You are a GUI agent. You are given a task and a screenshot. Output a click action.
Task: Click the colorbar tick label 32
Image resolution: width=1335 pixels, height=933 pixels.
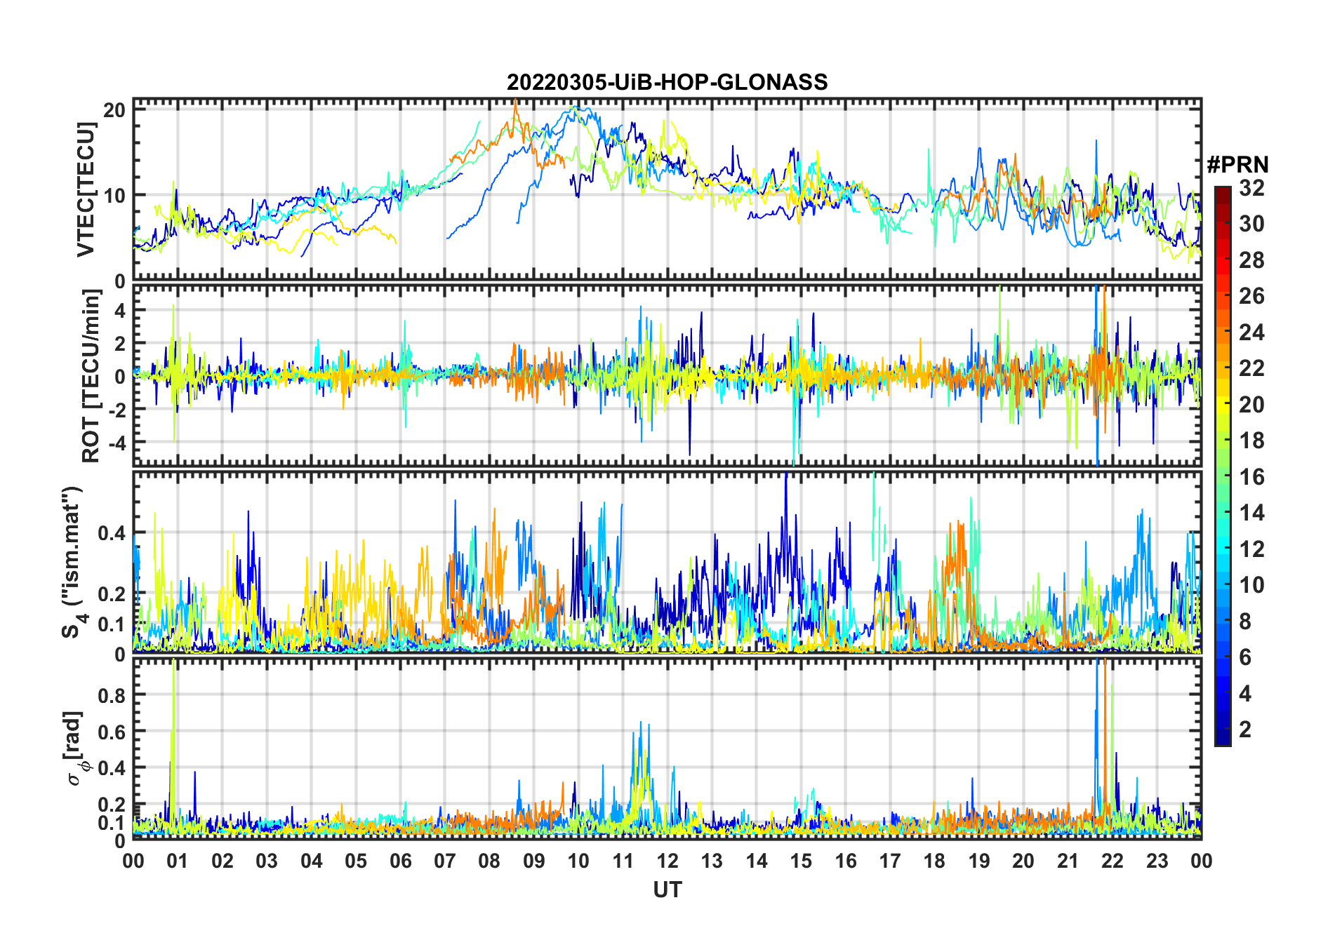[x=1251, y=188]
